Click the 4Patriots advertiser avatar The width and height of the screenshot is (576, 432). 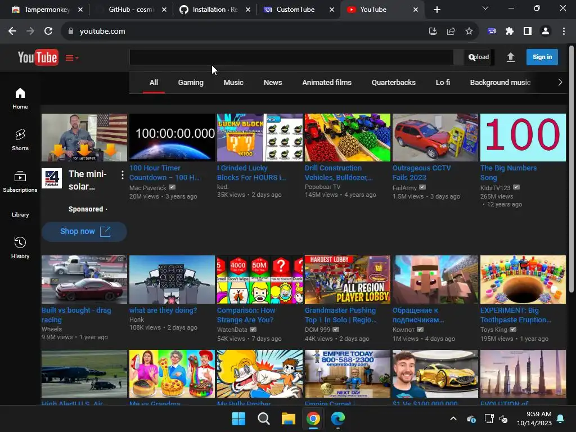coord(51,178)
